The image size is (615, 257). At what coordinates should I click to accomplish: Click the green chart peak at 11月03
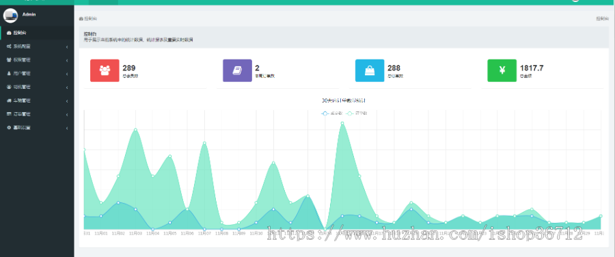coord(136,129)
